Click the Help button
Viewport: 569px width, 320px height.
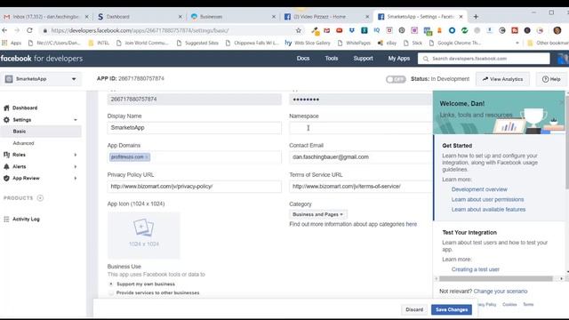(x=551, y=79)
